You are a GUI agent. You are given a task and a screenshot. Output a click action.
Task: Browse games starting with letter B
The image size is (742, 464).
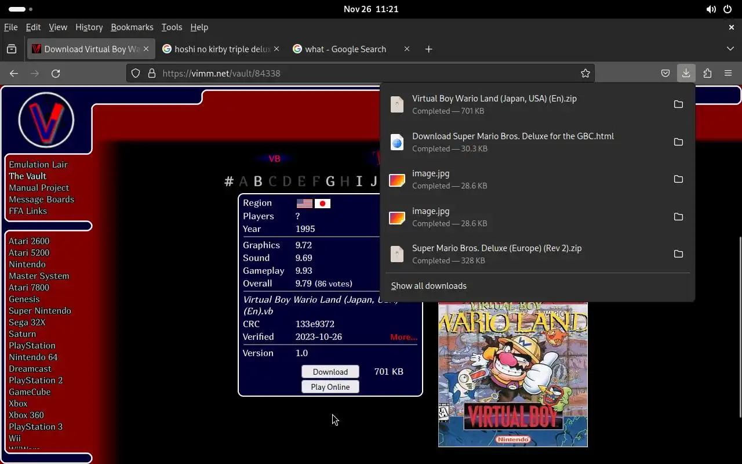pos(258,182)
